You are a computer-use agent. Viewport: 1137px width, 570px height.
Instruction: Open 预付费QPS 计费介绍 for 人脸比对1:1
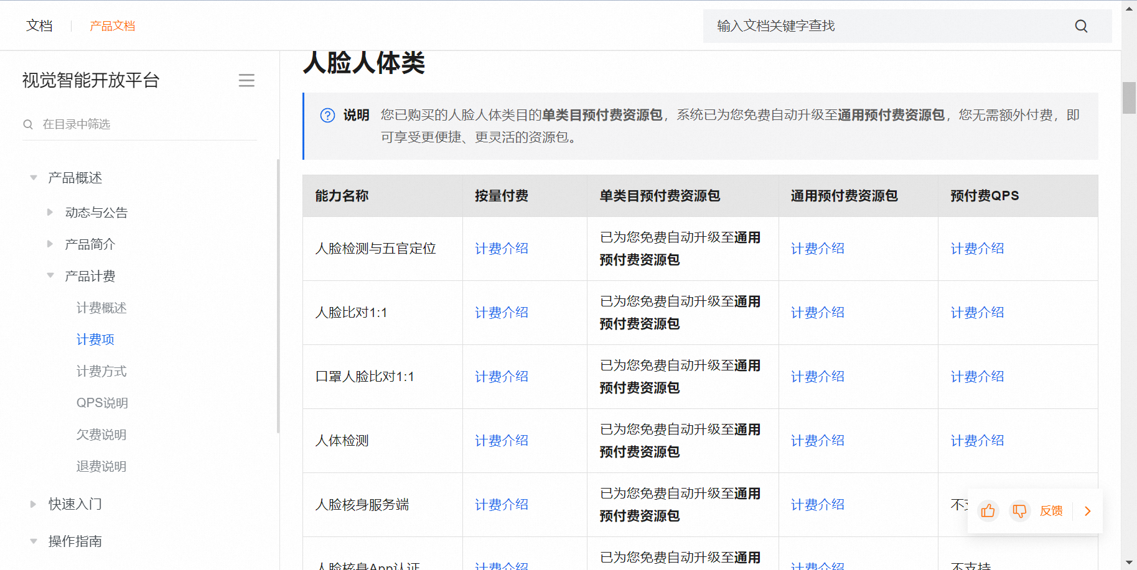978,313
